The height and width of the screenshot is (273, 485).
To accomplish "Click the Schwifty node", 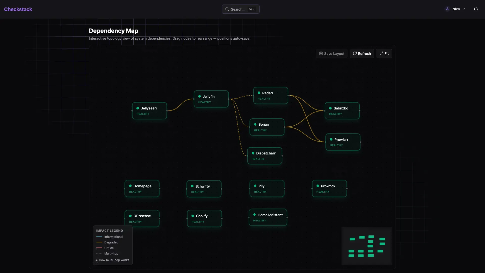I will pos(204,189).
